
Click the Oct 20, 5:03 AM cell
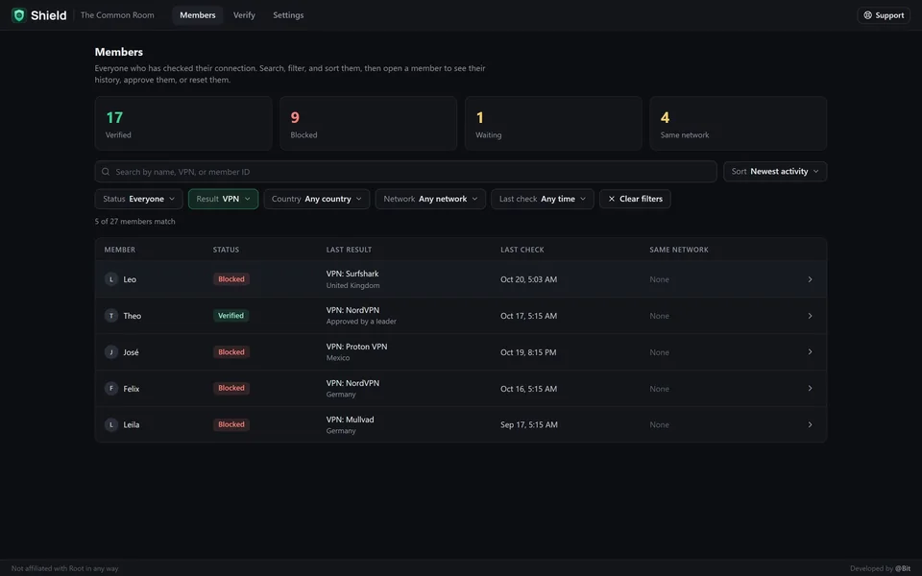(528, 279)
